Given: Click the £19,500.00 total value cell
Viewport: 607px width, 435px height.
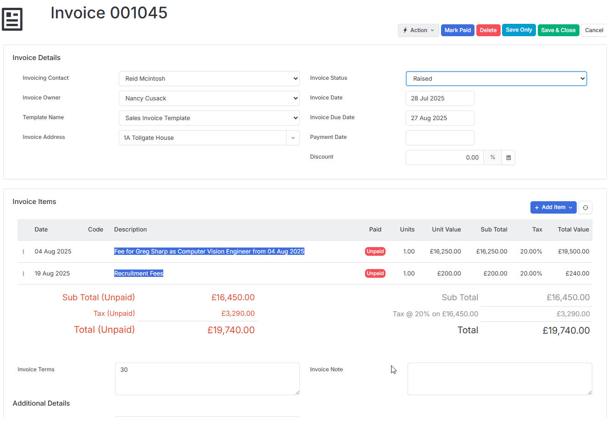Looking at the screenshot, I should tap(574, 252).
